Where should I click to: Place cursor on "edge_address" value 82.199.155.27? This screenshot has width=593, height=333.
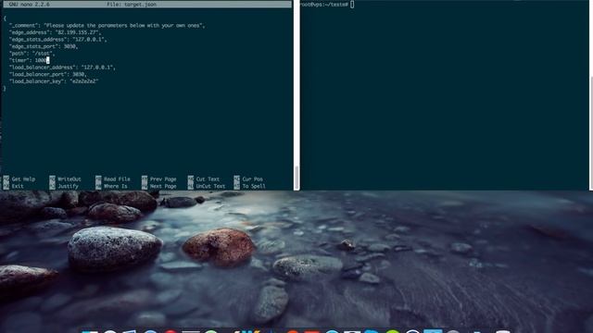(x=77, y=32)
